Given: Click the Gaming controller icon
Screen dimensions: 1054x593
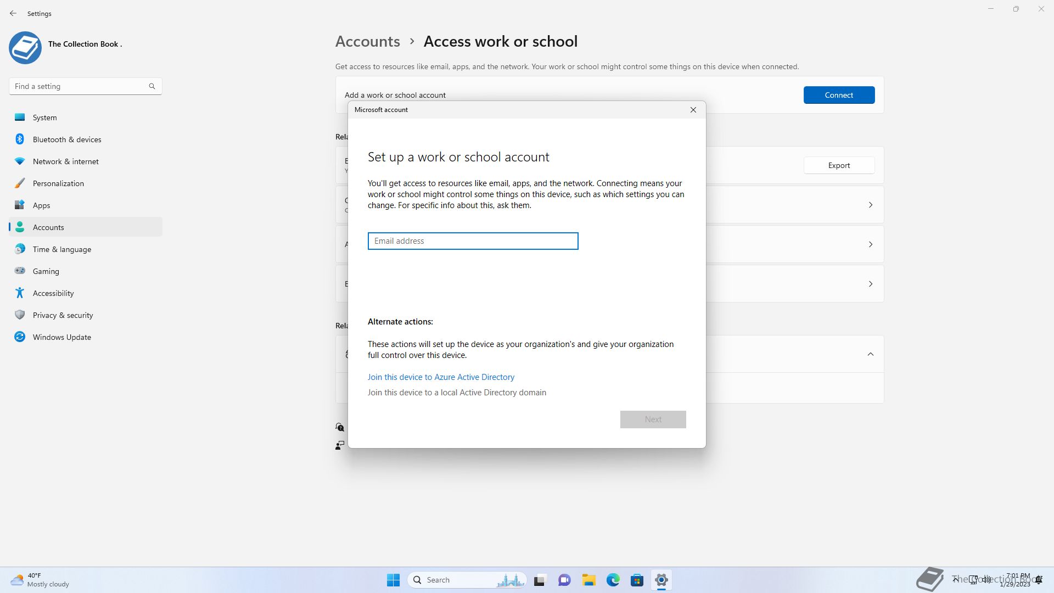Looking at the screenshot, I should 20,271.
